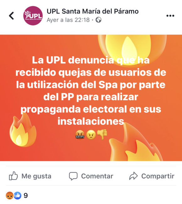This screenshot has width=182, height=204.
Task: Open page name UPL Santa María del Páramo
Action: [93, 11]
